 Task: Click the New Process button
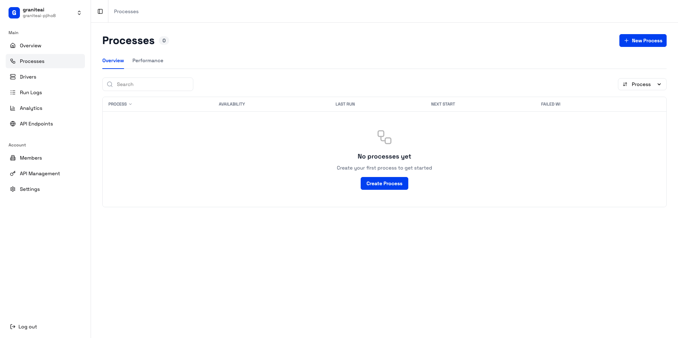click(x=643, y=41)
